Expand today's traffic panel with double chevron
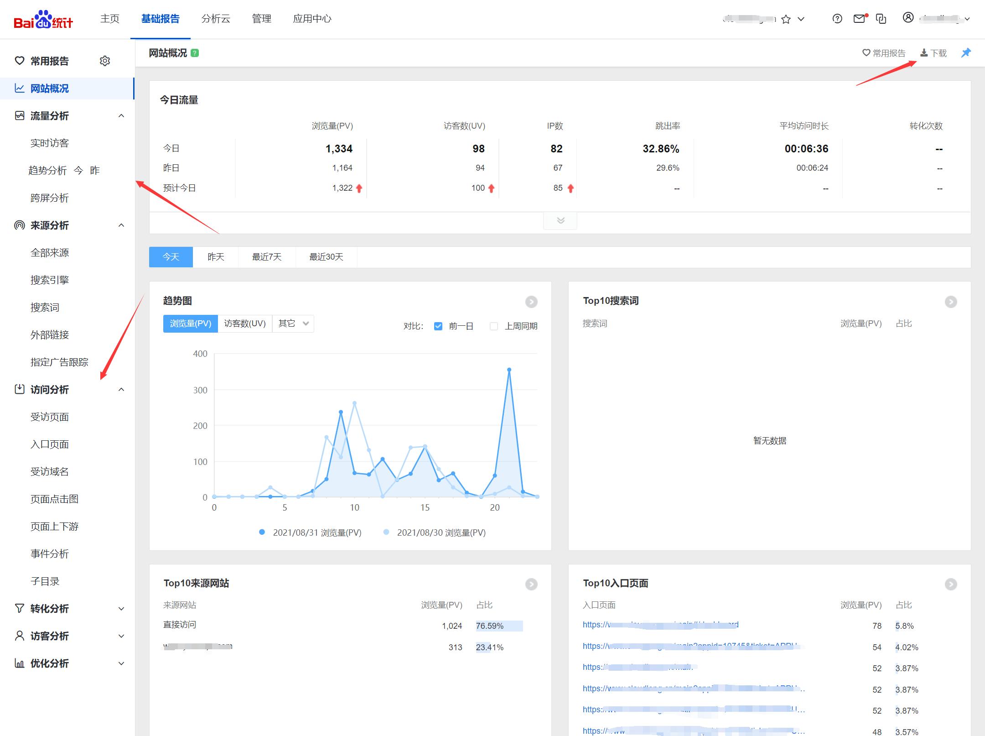Viewport: 985px width, 736px height. click(560, 221)
